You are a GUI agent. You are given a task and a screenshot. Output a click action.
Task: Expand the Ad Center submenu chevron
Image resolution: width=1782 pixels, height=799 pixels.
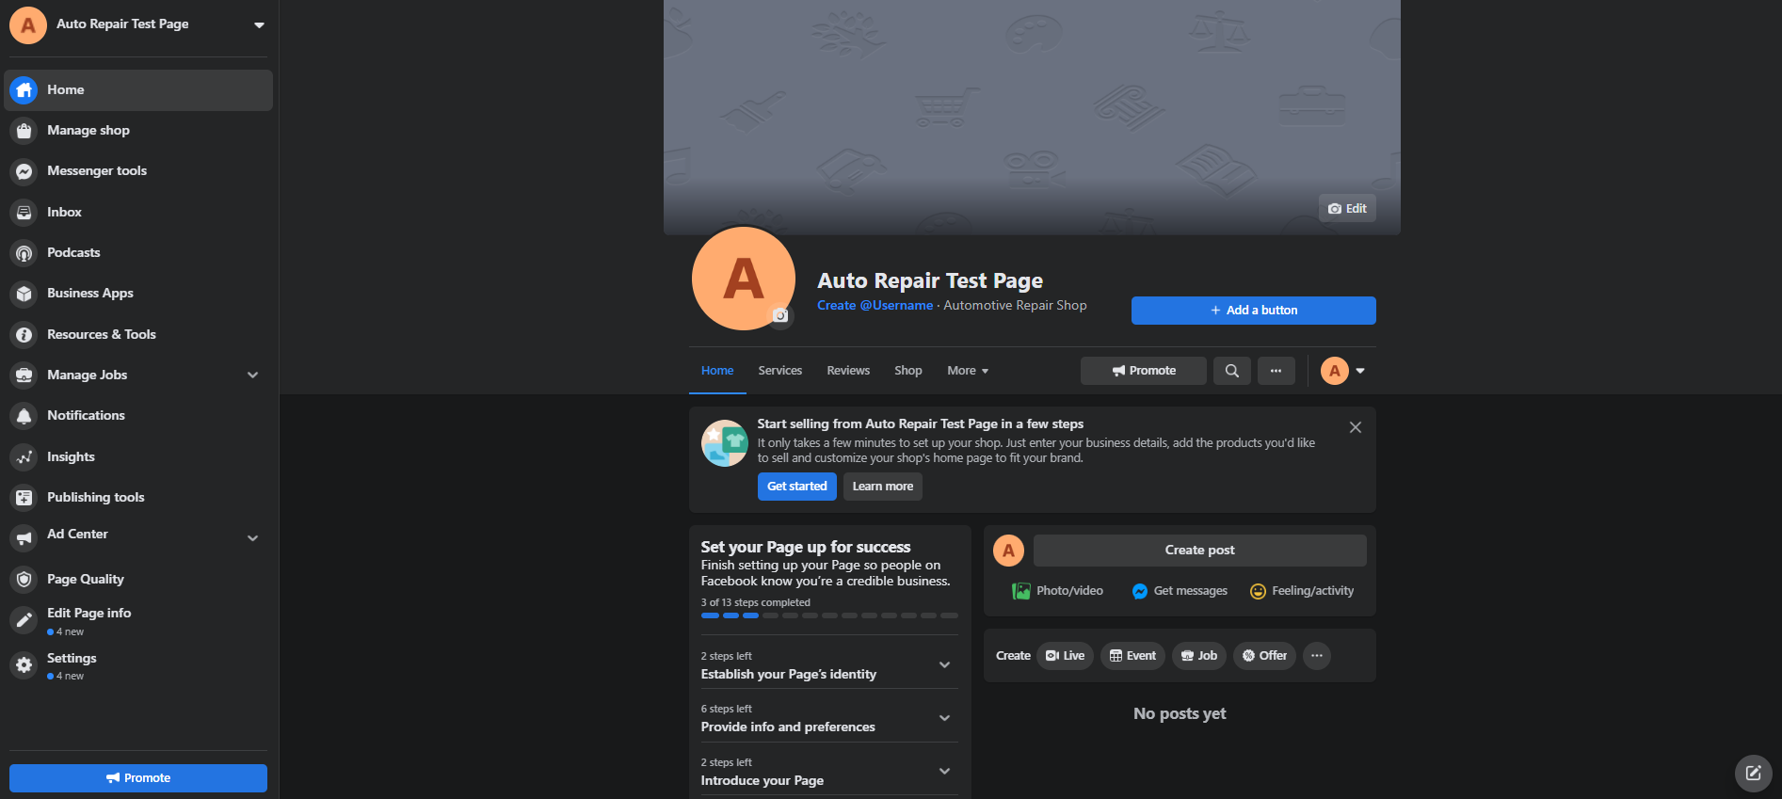click(x=253, y=538)
